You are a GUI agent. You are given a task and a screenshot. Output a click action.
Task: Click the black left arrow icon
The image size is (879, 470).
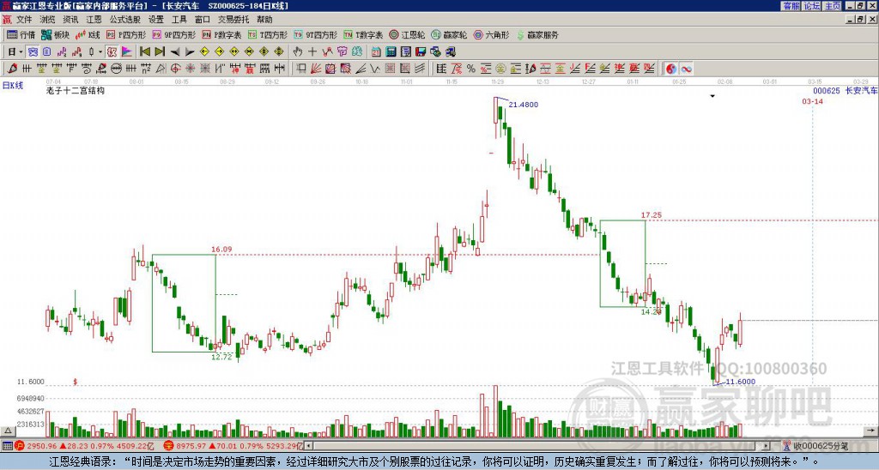tap(175, 52)
